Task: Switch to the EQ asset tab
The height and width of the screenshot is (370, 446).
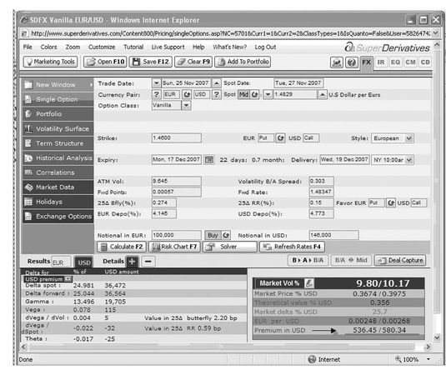Action: [395, 62]
